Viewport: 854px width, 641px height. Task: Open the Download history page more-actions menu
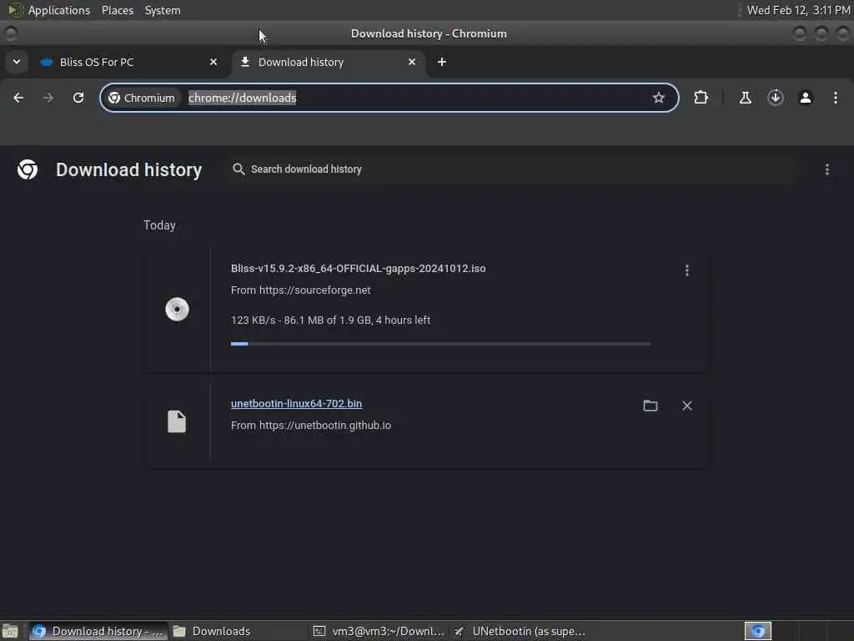coord(826,169)
